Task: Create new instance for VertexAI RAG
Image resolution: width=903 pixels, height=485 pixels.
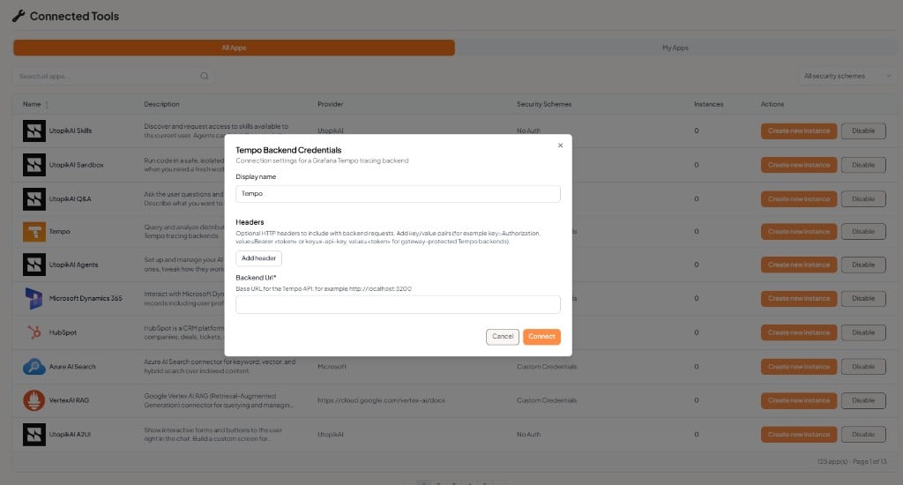Action: pyautogui.click(x=799, y=400)
